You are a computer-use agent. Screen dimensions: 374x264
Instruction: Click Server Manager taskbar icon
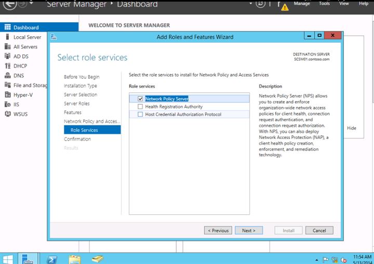(x=28, y=259)
